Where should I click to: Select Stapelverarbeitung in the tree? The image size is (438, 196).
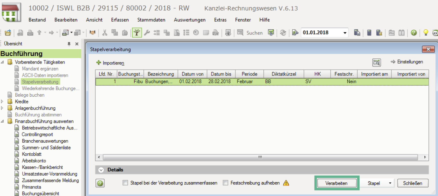pos(40,82)
